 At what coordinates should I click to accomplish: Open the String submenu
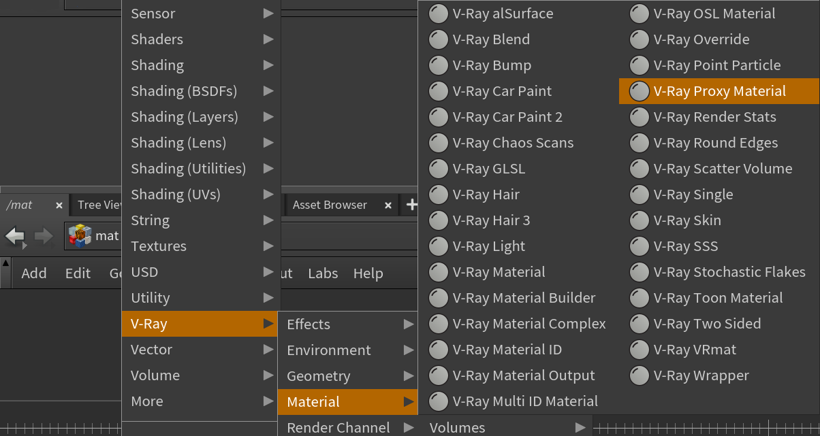coord(201,220)
